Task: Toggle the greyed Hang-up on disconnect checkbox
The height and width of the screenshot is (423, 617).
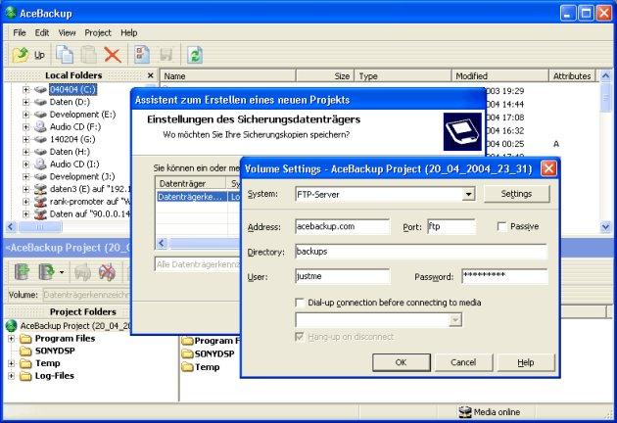Action: pyautogui.click(x=300, y=337)
